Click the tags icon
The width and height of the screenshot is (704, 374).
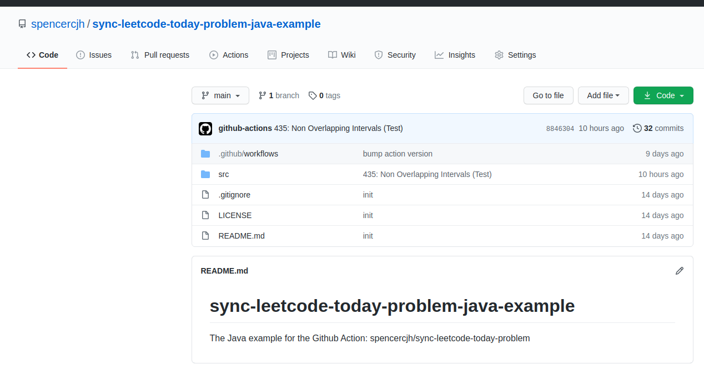tap(313, 95)
